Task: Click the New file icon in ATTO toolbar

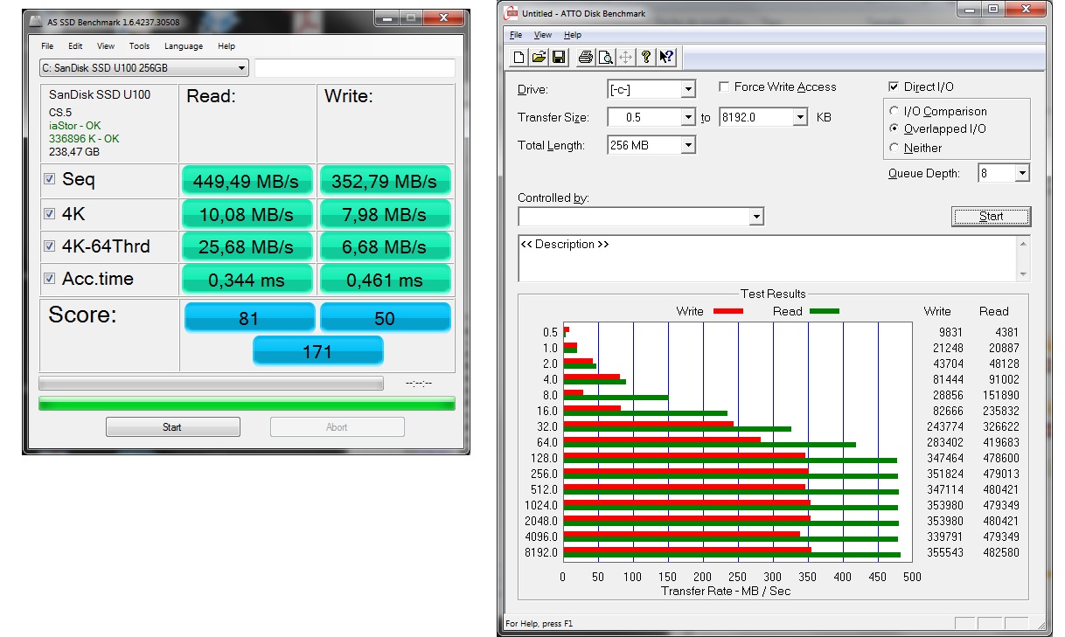Action: click(x=519, y=58)
